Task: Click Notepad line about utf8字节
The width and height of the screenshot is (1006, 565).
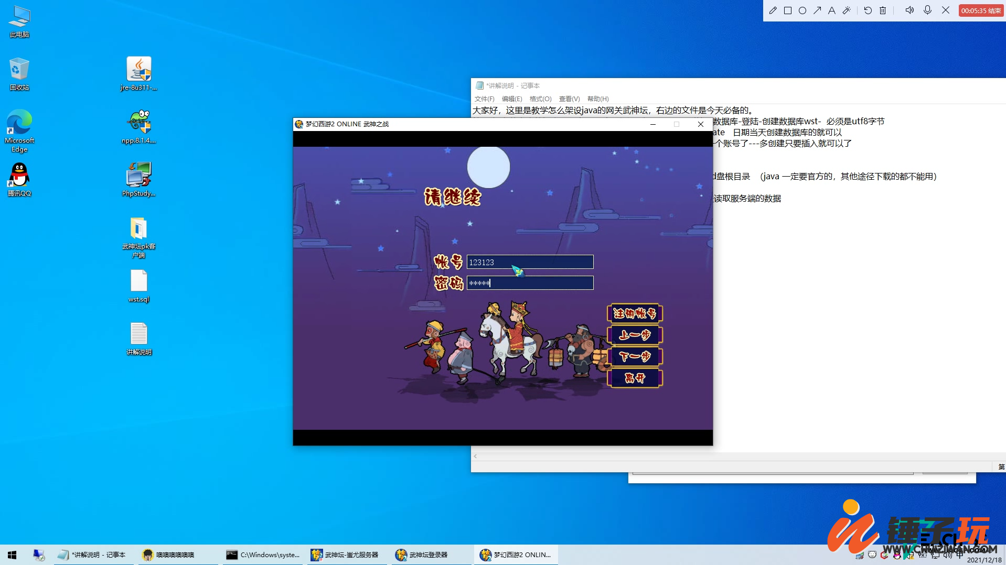Action: [x=798, y=121]
